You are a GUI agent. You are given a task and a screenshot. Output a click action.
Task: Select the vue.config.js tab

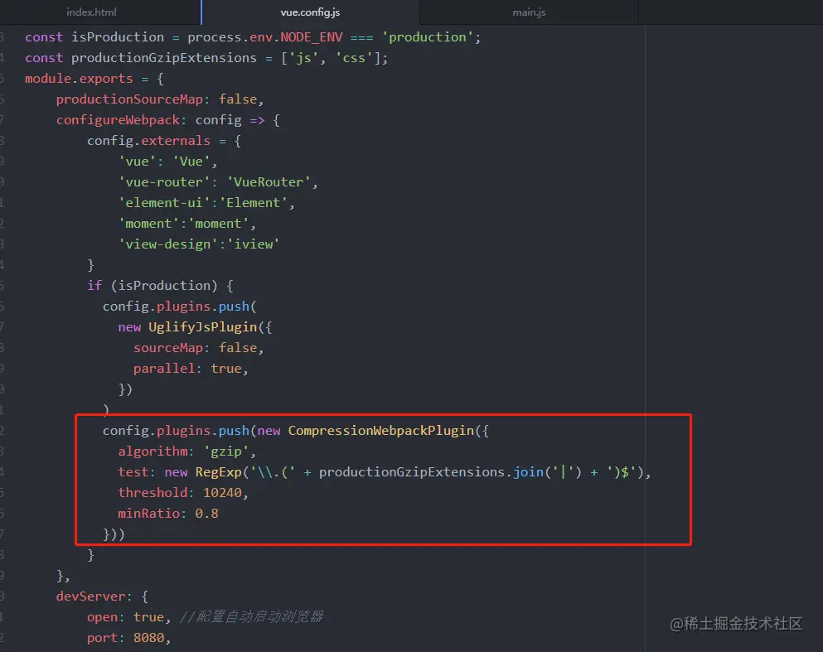coord(310,12)
